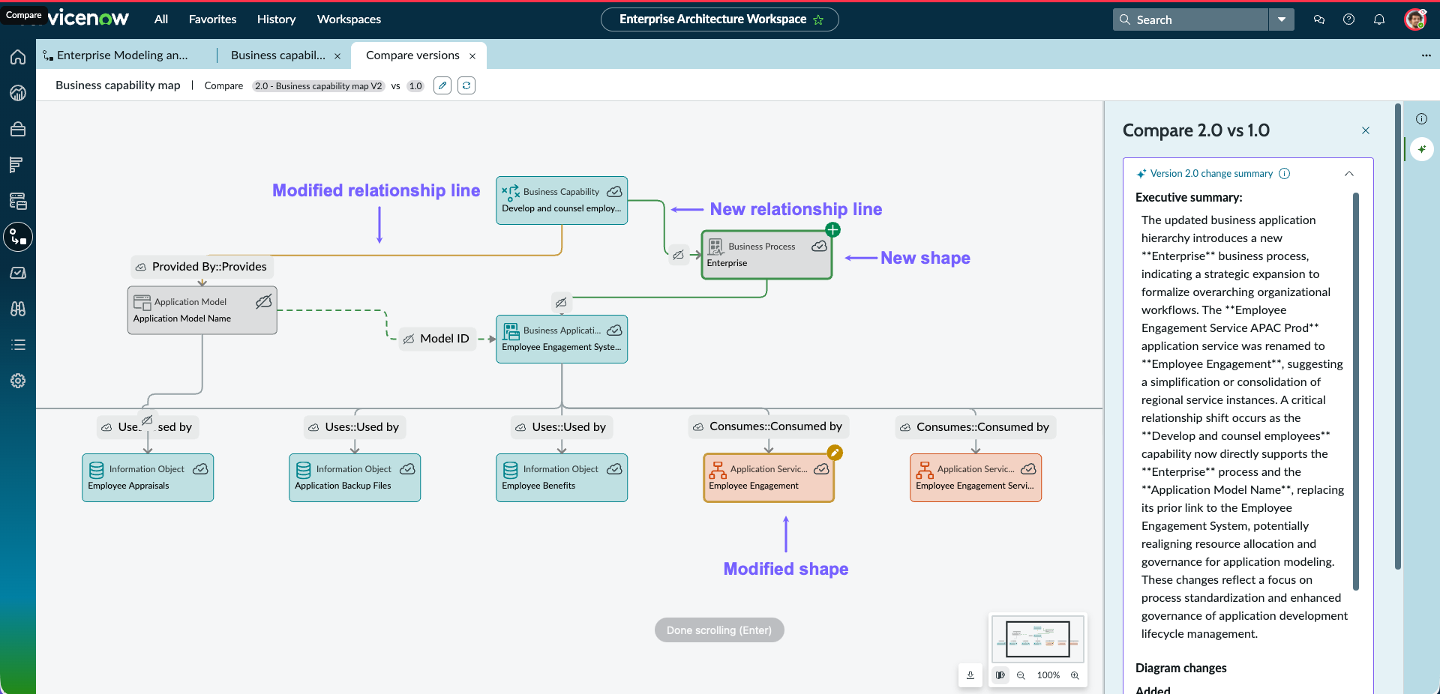Favorite Enterprise Architecture Workspace with the star

pyautogui.click(x=818, y=19)
